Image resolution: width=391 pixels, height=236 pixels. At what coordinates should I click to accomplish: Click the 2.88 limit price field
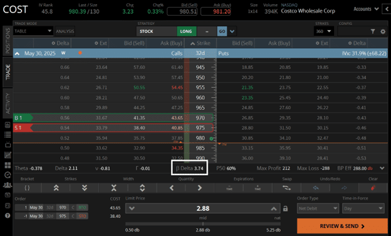pyautogui.click(x=203, y=208)
